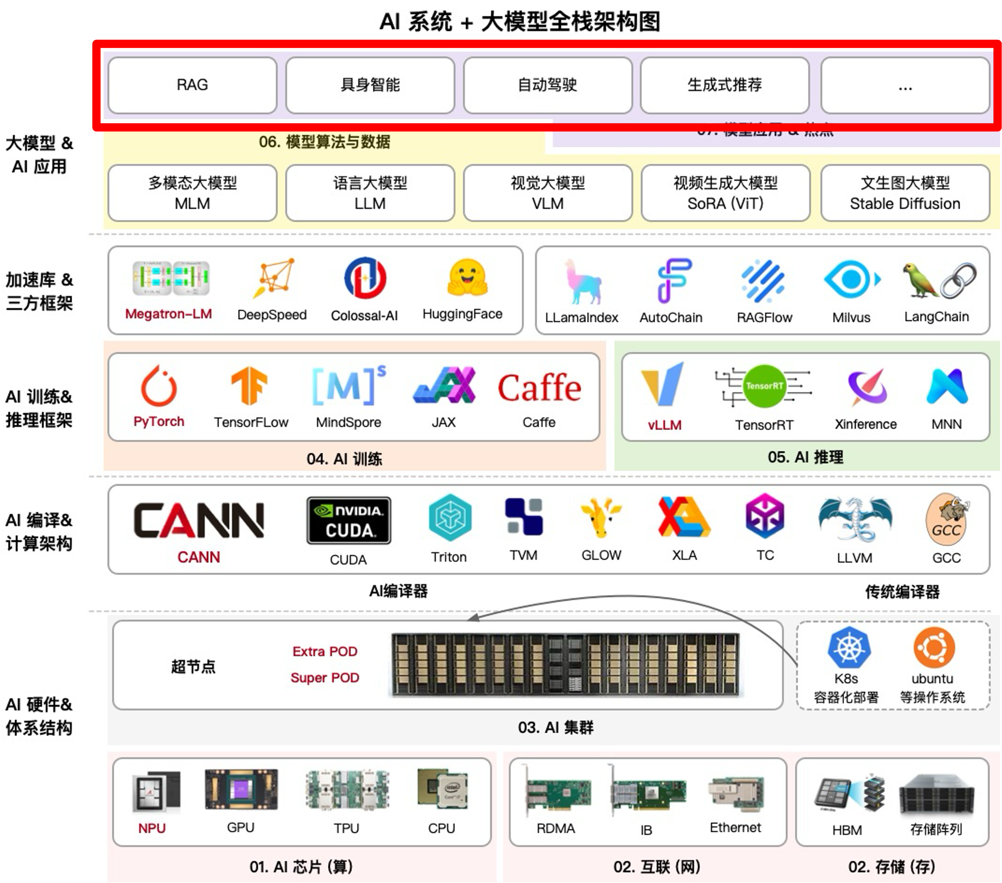Click the NVIDIA CUDA logo
Viewport: 1002px width, 883px height.
349,520
